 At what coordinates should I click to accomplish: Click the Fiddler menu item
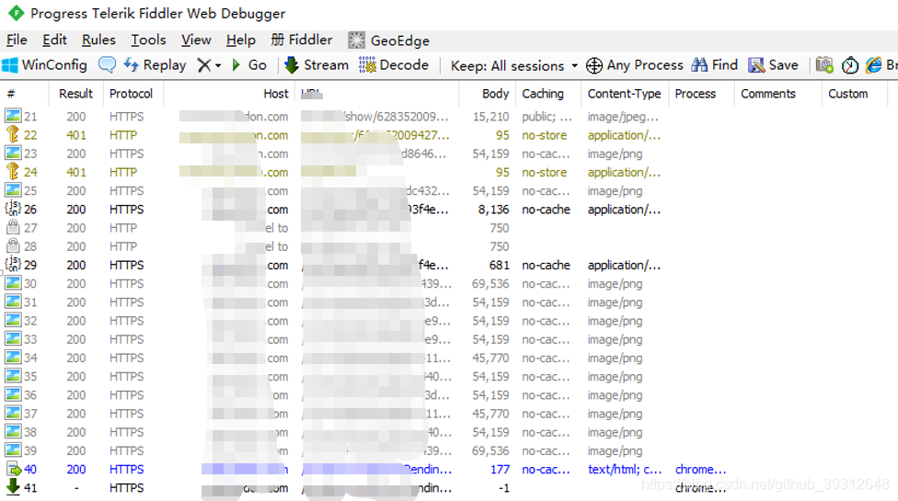point(302,40)
